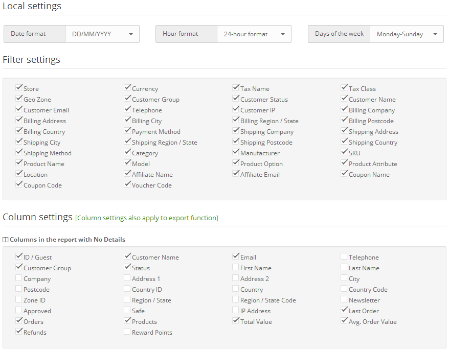The width and height of the screenshot is (449, 351).
Task: Uncheck Billing Region / State filter
Action: pos(236,120)
